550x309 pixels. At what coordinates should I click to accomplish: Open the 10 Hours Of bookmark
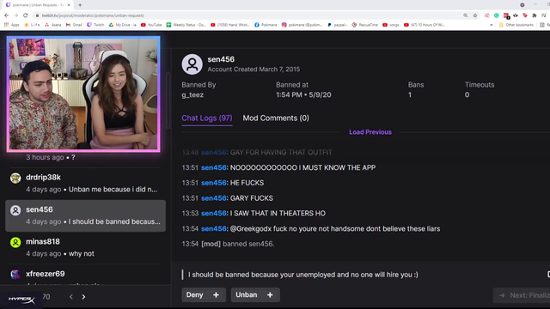pyautogui.click(x=425, y=25)
